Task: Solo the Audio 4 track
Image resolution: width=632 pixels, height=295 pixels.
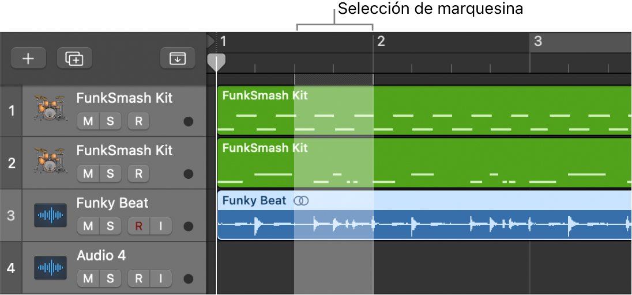Action: pos(110,279)
